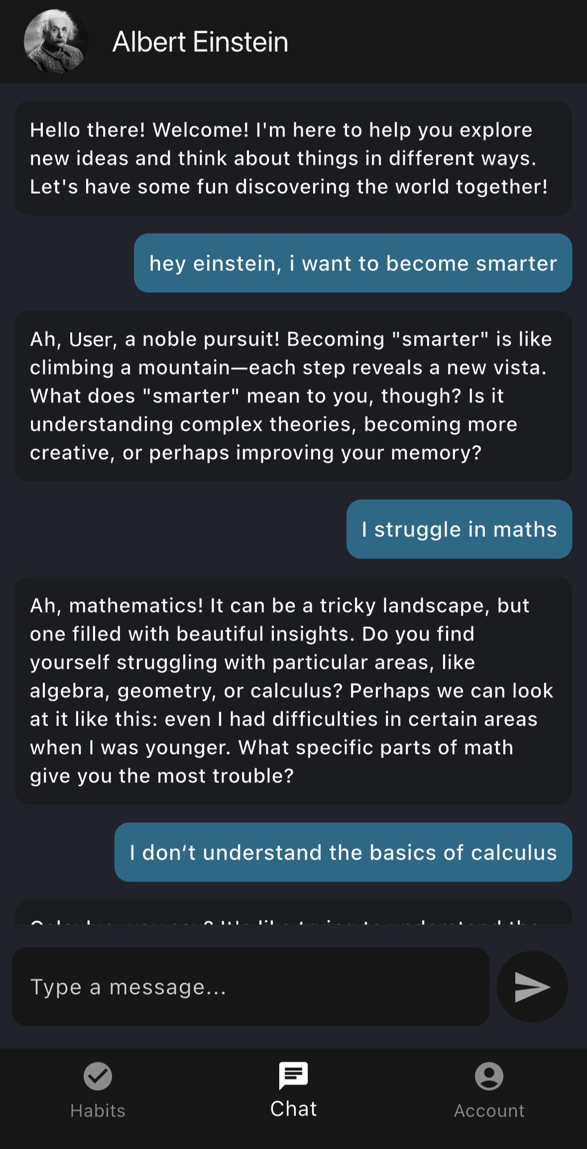This screenshot has width=587, height=1149.
Task: Open the Habits checkmark icon
Action: [x=98, y=1076]
